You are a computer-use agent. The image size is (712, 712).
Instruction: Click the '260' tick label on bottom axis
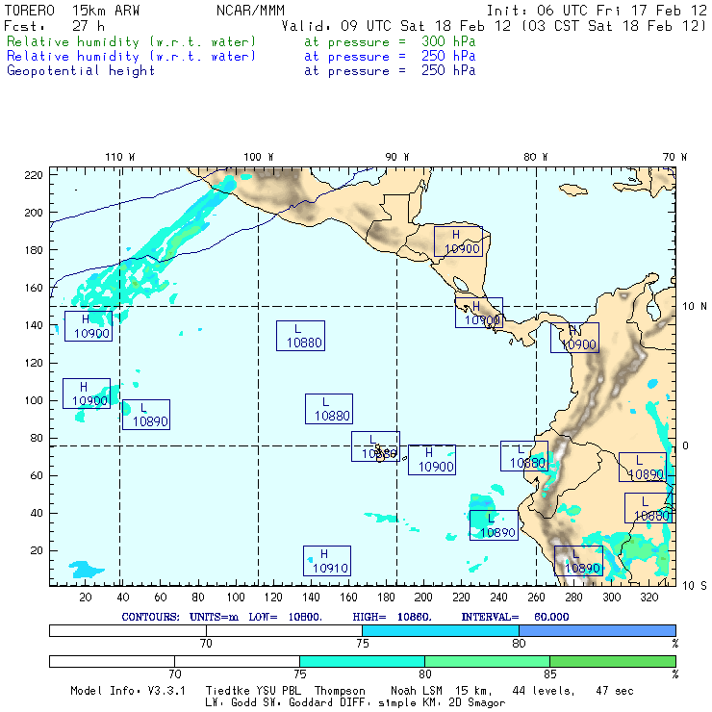point(536,598)
